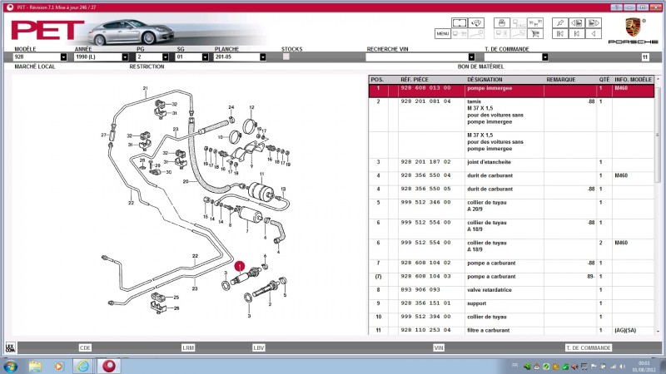Click red hotspot 1 on the diagram
The height and width of the screenshot is (374, 666).
point(240,266)
